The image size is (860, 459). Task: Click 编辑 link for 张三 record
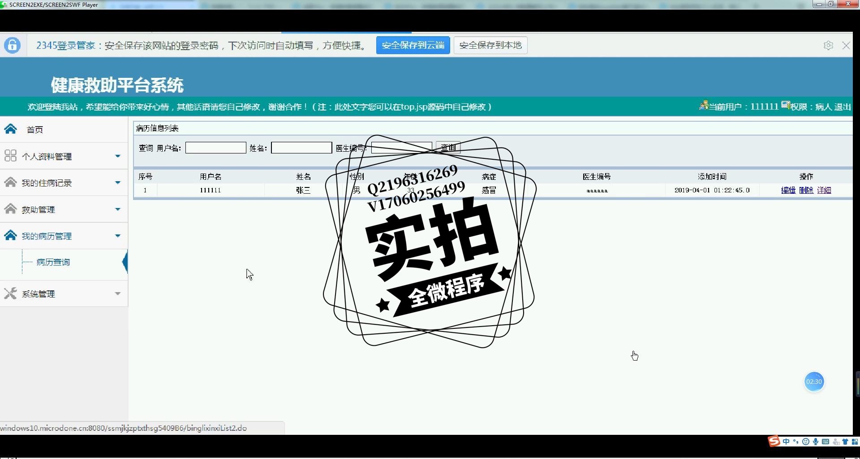(x=788, y=190)
